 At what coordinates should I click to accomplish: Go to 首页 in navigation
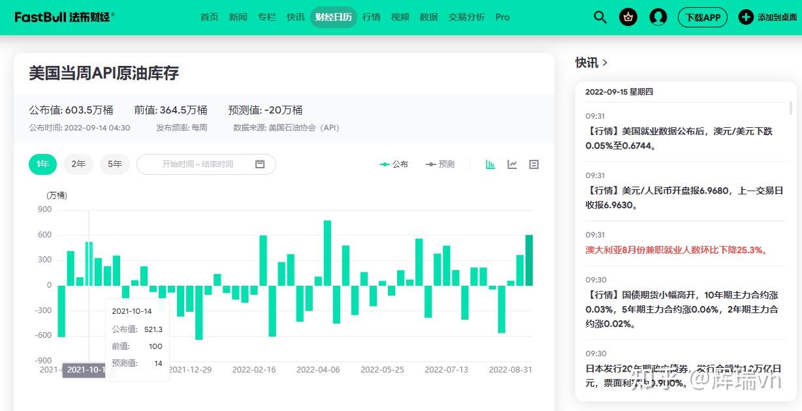coord(210,17)
